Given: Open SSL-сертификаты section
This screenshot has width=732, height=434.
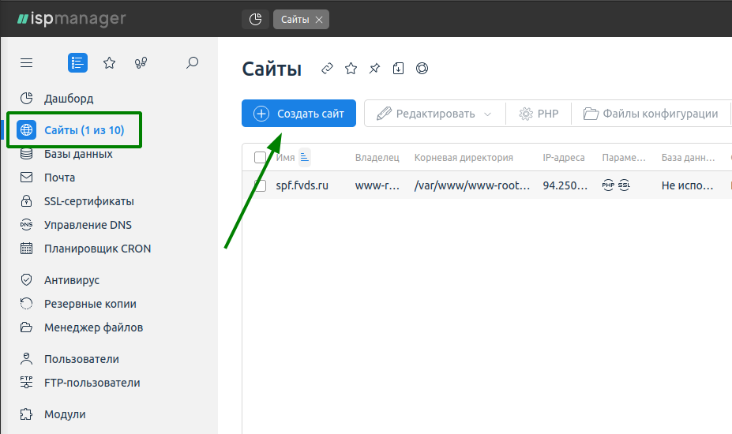Looking at the screenshot, I should tap(88, 201).
